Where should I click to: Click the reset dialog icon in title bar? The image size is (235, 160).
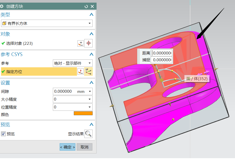pos(86,6)
